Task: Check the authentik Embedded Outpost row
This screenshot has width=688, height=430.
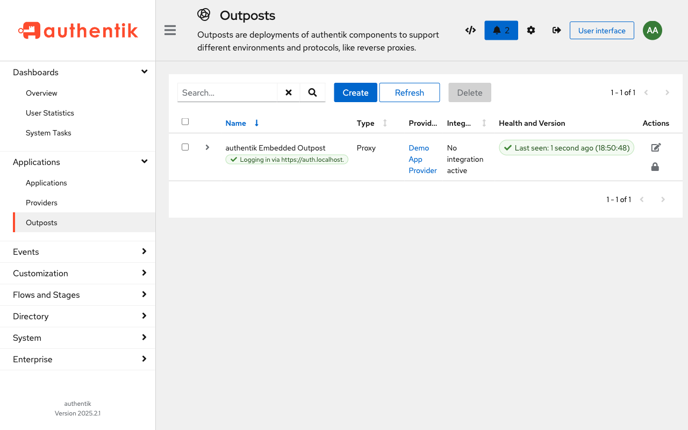Action: pyautogui.click(x=185, y=147)
